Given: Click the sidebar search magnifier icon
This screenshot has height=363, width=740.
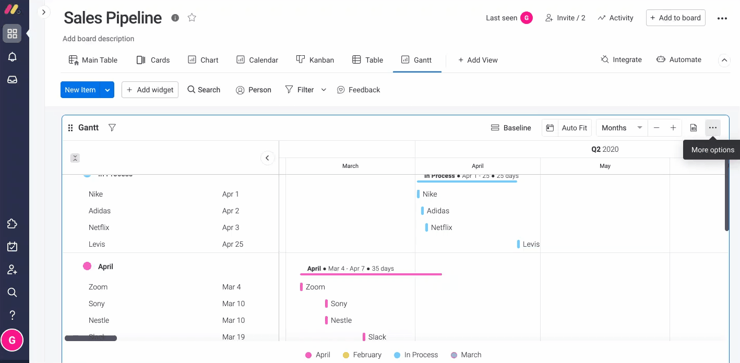Looking at the screenshot, I should tap(12, 292).
